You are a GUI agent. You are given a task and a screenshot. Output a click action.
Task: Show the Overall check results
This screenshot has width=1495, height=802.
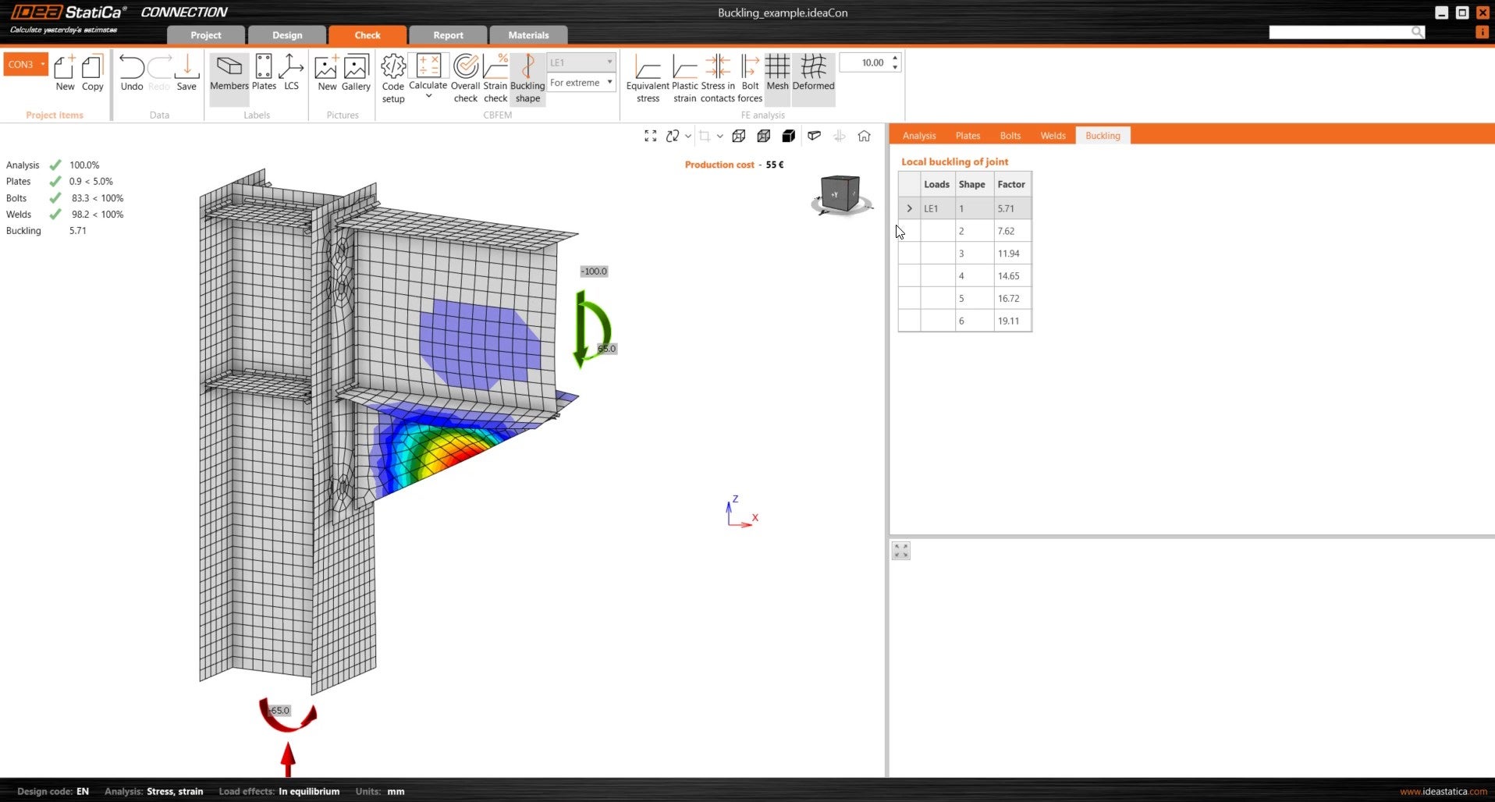(465, 78)
